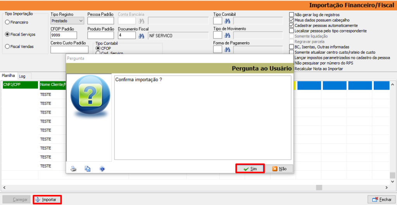This screenshot has height=205, width=397.
Task: Click the printer icon in the Pergunta dialog
Action: pos(73,169)
